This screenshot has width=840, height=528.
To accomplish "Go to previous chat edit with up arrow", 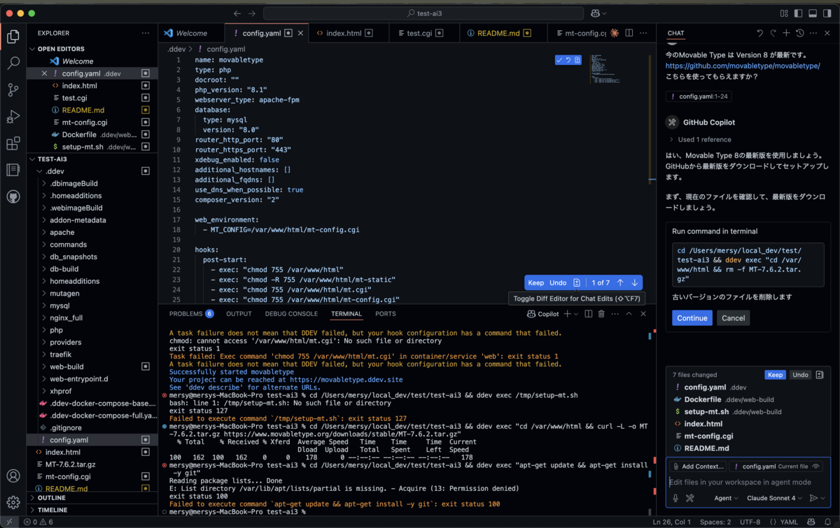I will pos(620,283).
